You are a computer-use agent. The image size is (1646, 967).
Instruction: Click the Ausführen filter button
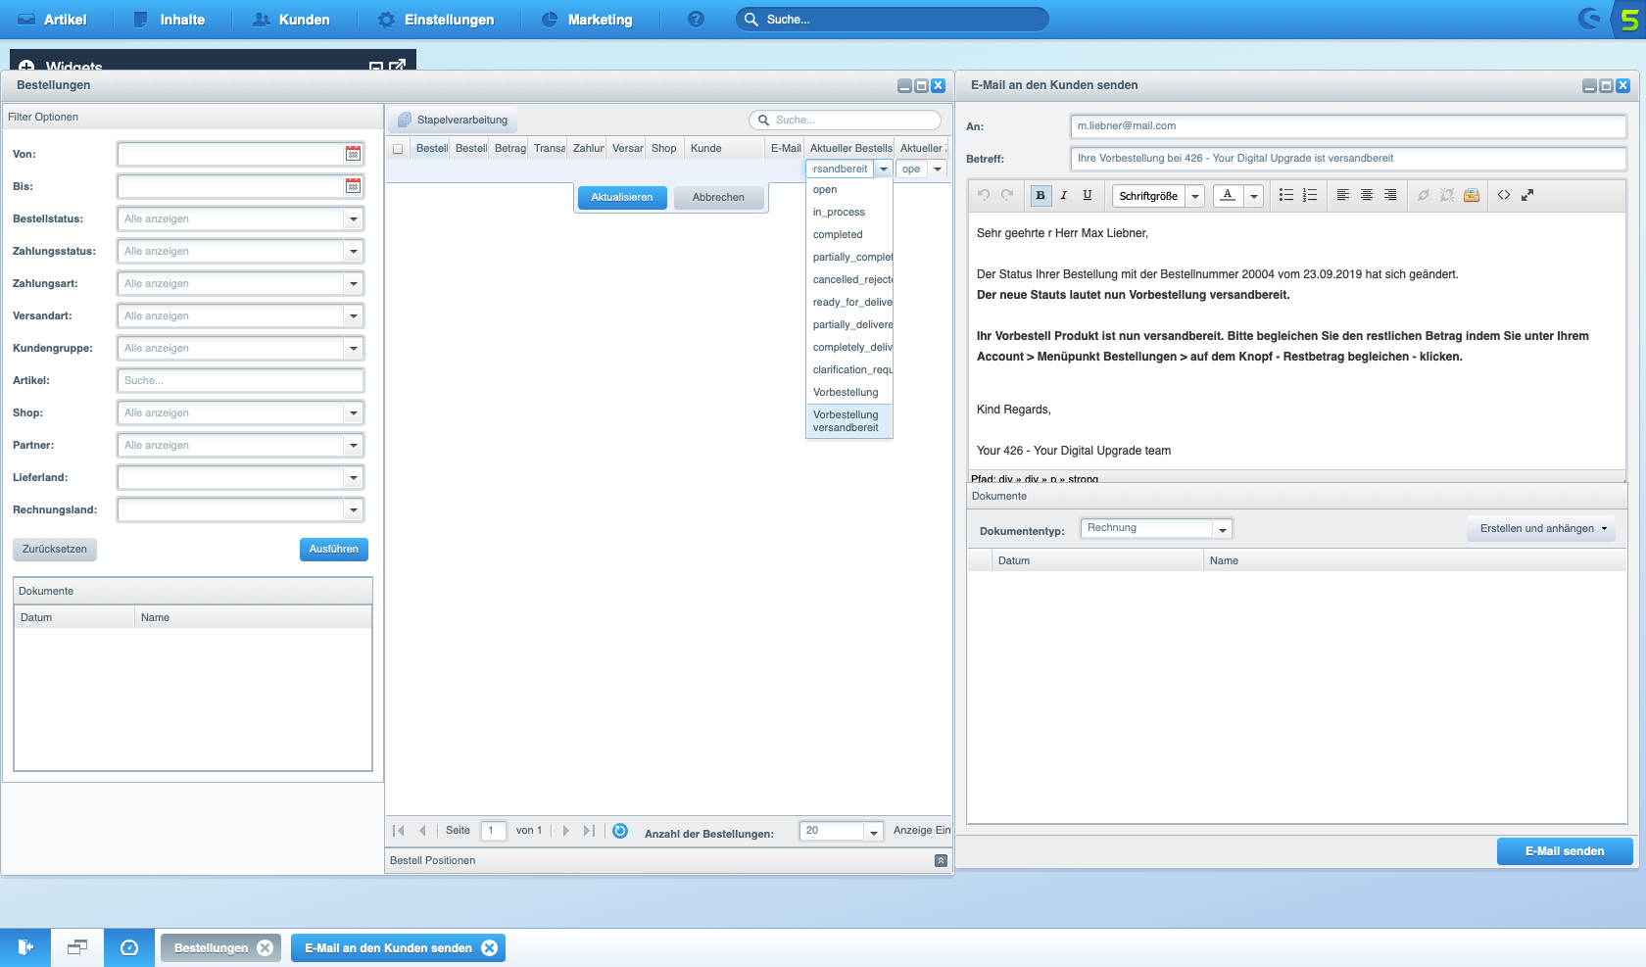(333, 549)
